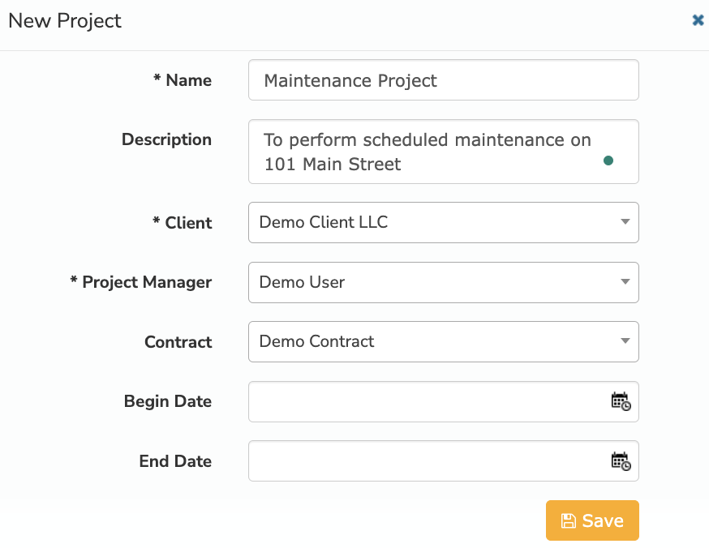Click into the Description text area

coord(443,152)
